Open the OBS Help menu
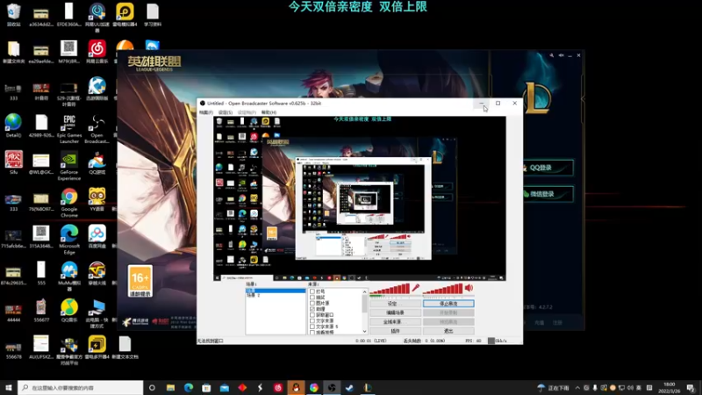The height and width of the screenshot is (395, 702). click(x=269, y=112)
